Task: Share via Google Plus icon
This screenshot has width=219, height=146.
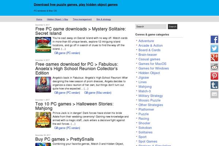Action: 214,58
